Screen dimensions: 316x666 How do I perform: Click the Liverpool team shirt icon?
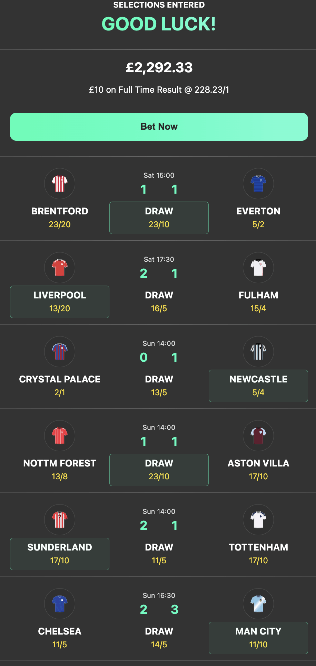[60, 268]
